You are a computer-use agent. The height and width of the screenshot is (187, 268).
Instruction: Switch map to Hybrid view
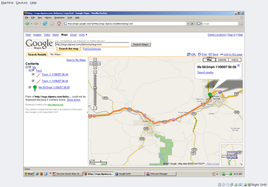pos(234,60)
